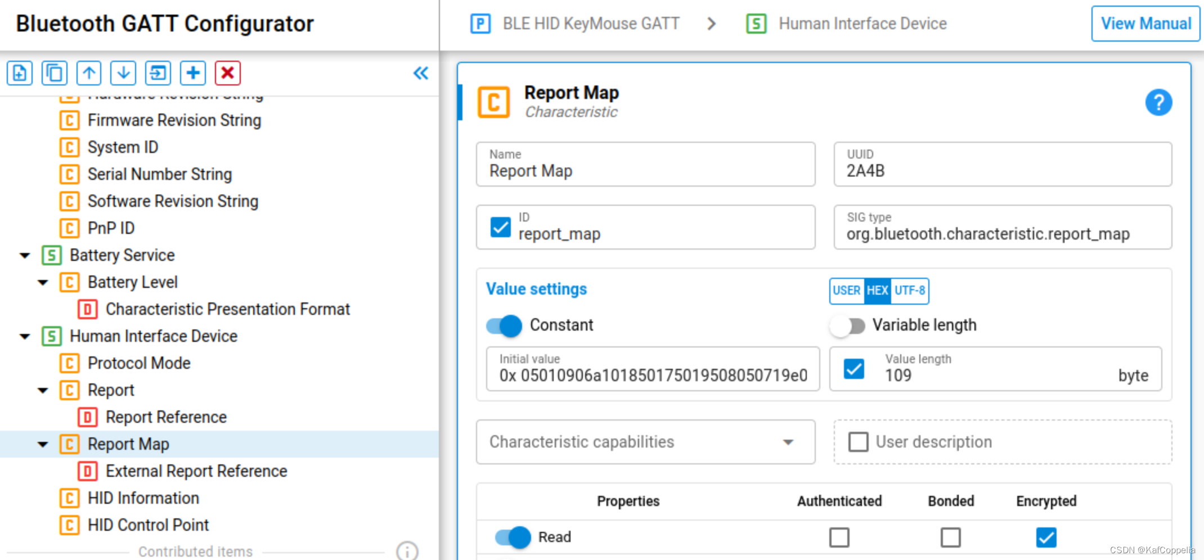Uncheck the ID report_map checkbox
This screenshot has width=1204, height=560.
(500, 227)
